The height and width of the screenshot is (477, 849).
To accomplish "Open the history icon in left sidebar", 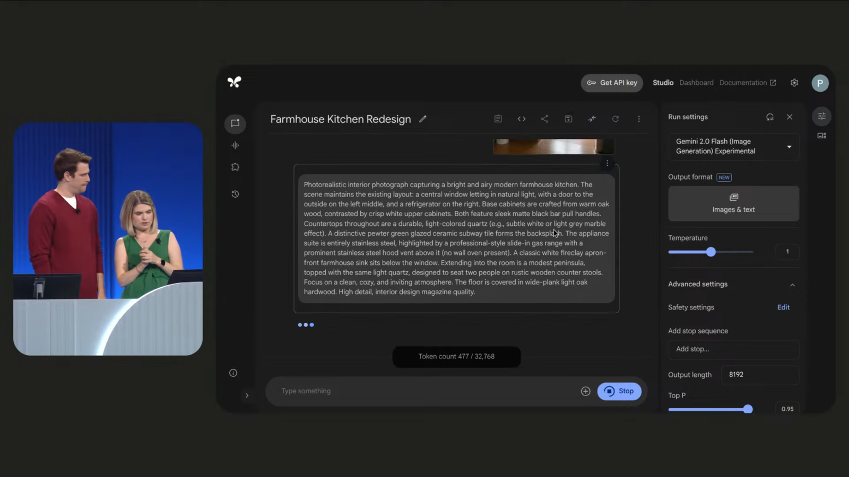I will pyautogui.click(x=235, y=194).
